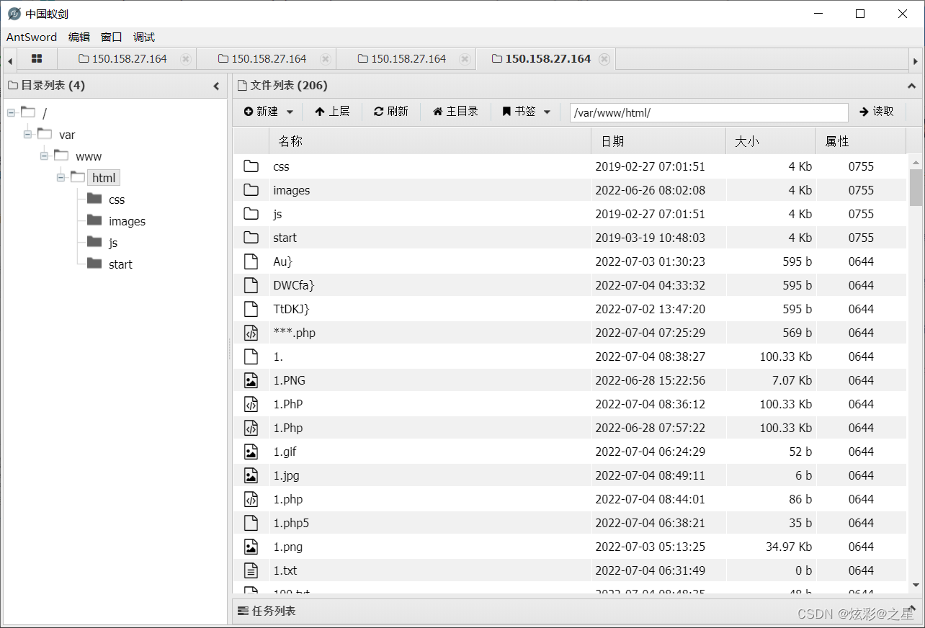
Task: Collapse the www tree node
Action: click(45, 156)
